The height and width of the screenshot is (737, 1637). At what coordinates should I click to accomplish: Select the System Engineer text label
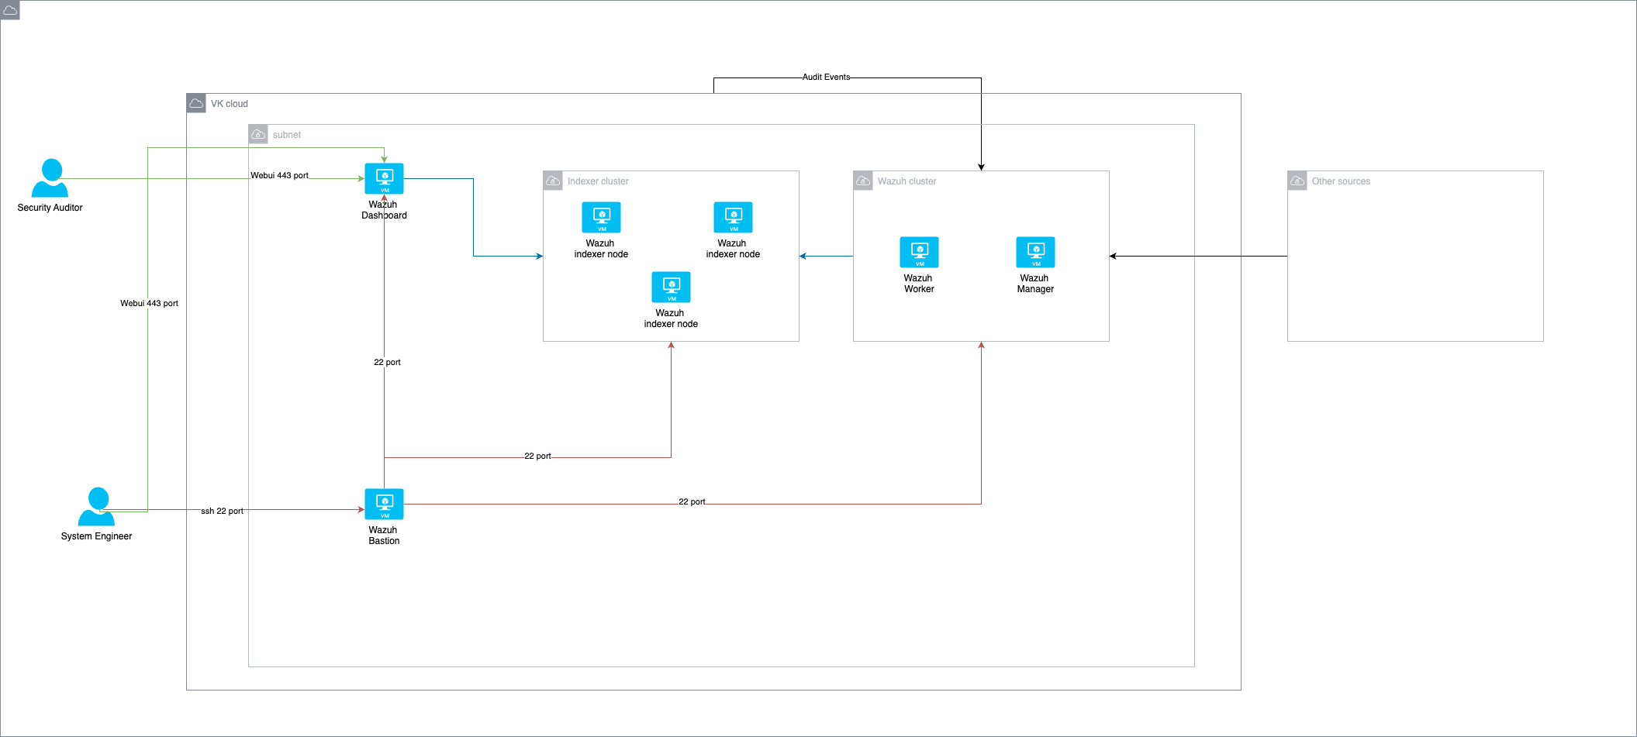pyautogui.click(x=96, y=536)
